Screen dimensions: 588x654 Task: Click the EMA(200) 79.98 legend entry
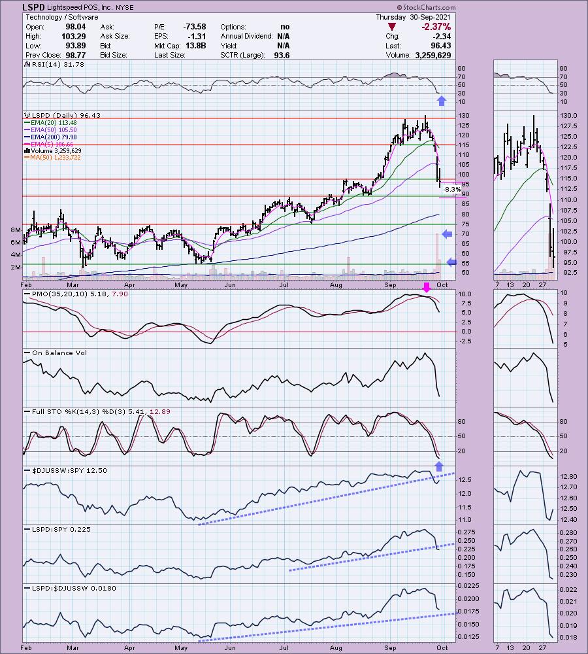54,137
